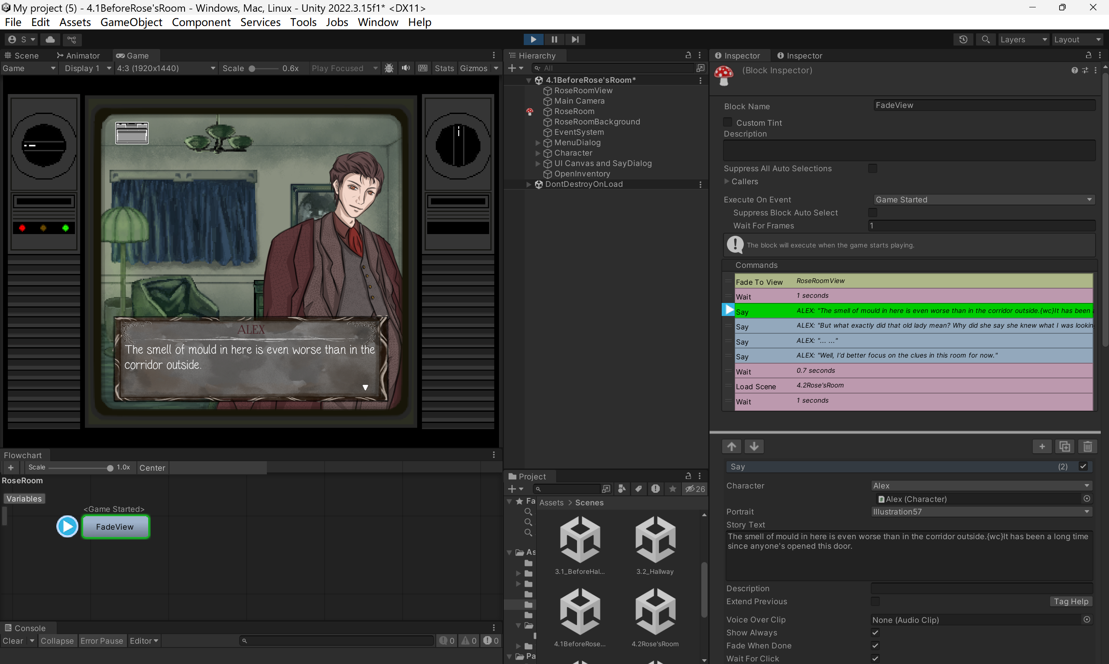Mute audio in Game view

coord(405,68)
